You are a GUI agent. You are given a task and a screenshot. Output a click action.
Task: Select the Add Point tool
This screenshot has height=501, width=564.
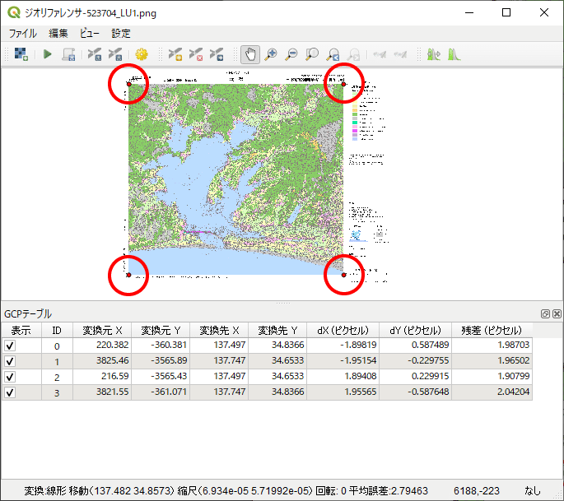[175, 54]
